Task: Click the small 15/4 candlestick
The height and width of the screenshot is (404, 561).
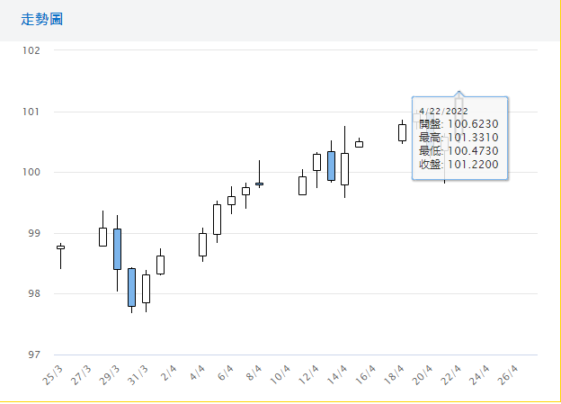Action: pyautogui.click(x=359, y=144)
